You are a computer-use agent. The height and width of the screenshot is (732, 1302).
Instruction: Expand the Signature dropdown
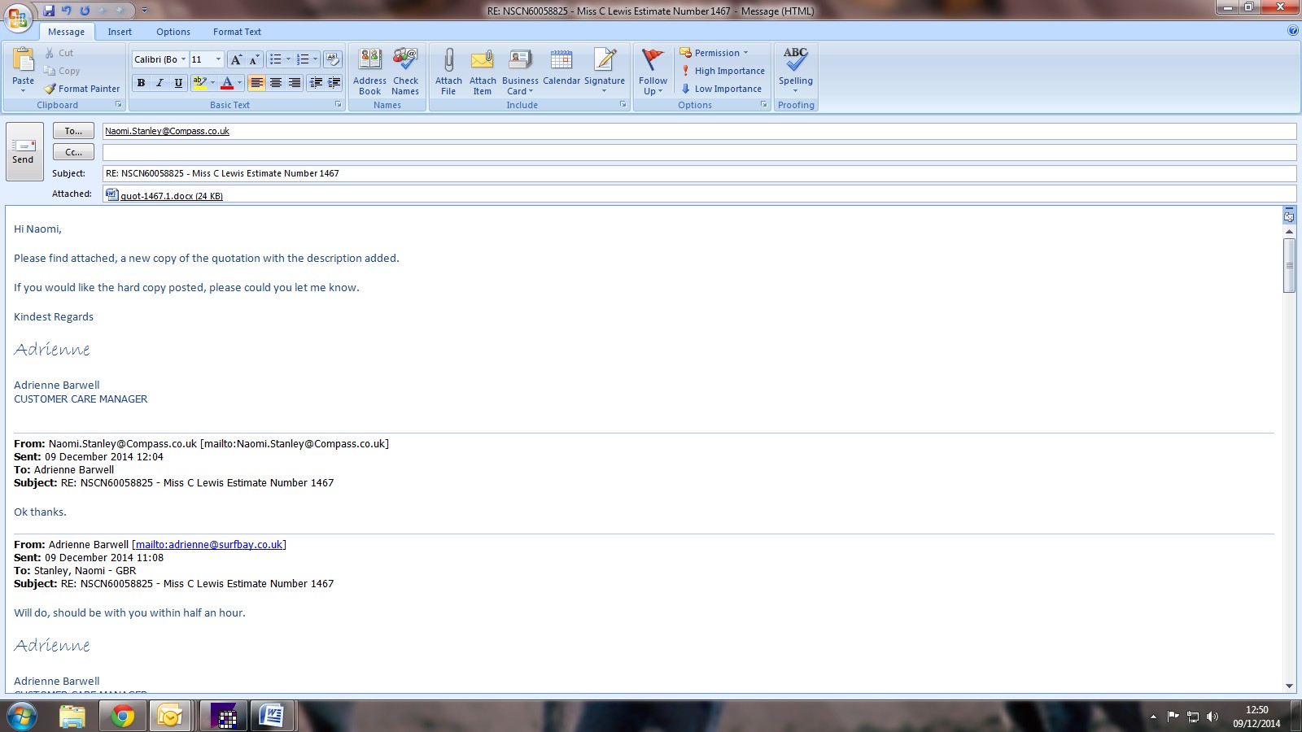click(605, 90)
